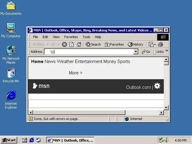Stop page loading with Stop icon
The image size is (192, 144).
tap(64, 44)
